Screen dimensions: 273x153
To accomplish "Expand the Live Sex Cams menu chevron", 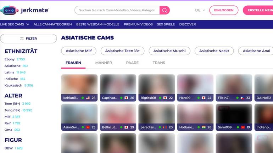I will (28, 24).
